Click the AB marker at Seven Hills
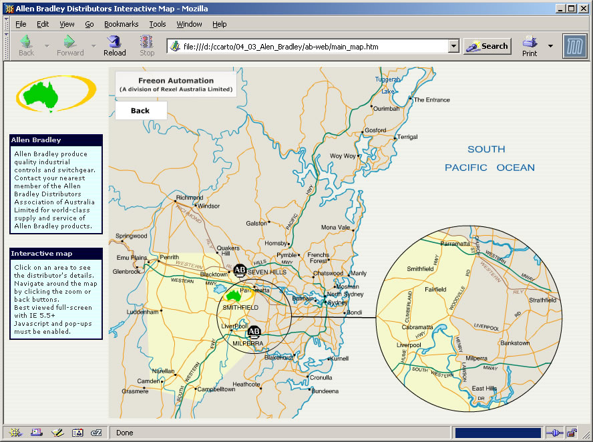Viewport: 593px width, 442px height. pos(240,270)
